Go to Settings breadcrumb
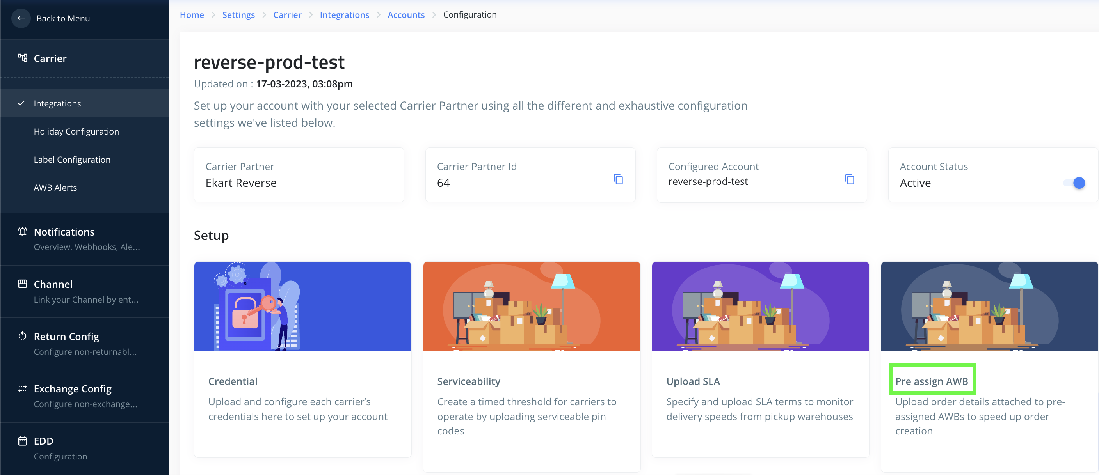Viewport: 1099px width, 475px height. (238, 14)
